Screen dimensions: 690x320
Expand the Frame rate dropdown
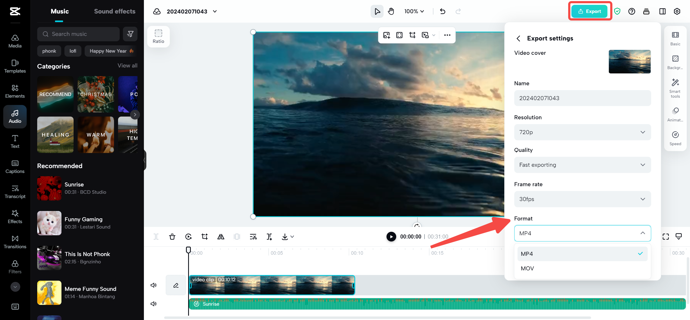point(582,199)
